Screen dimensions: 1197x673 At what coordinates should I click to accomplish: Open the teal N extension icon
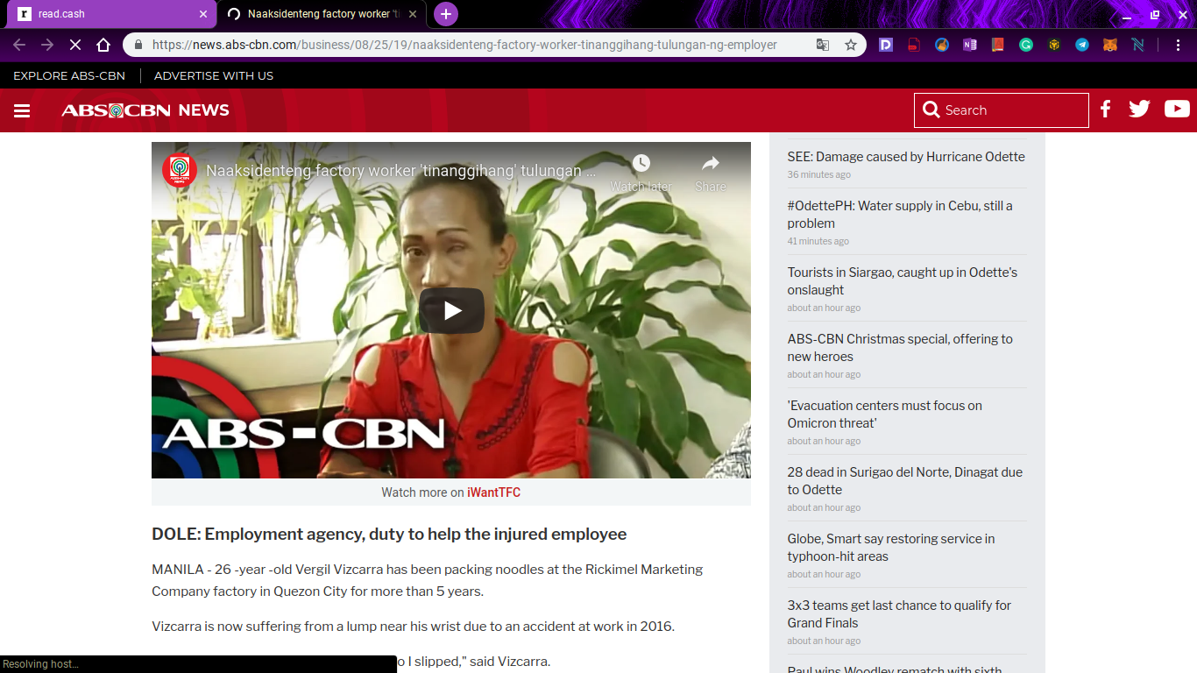[1138, 45]
